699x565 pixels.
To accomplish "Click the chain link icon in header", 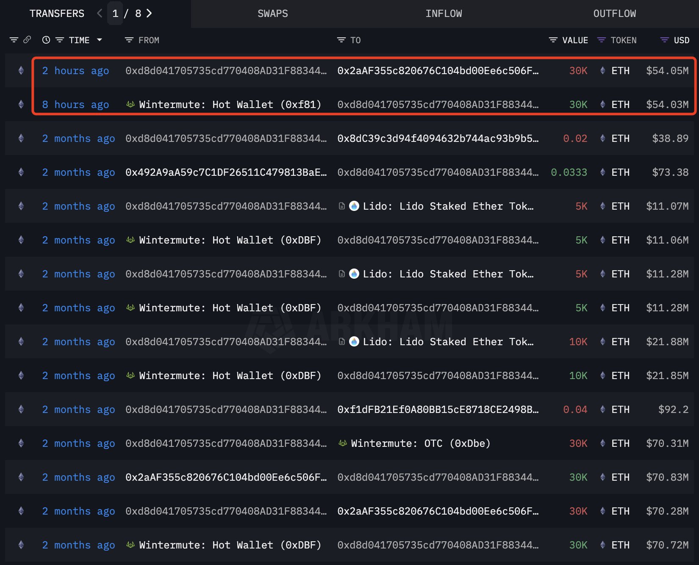I will [x=27, y=40].
